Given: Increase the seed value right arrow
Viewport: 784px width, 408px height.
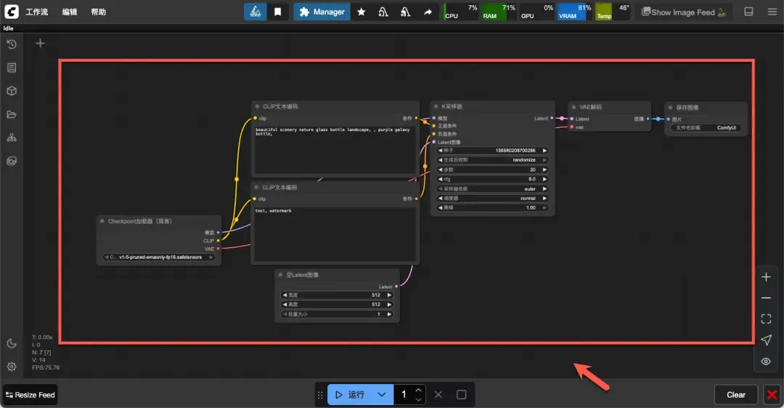Looking at the screenshot, I should [544, 150].
